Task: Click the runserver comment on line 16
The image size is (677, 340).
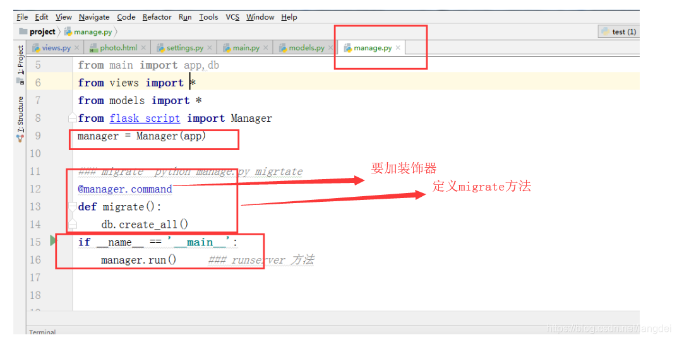Action: 261,260
